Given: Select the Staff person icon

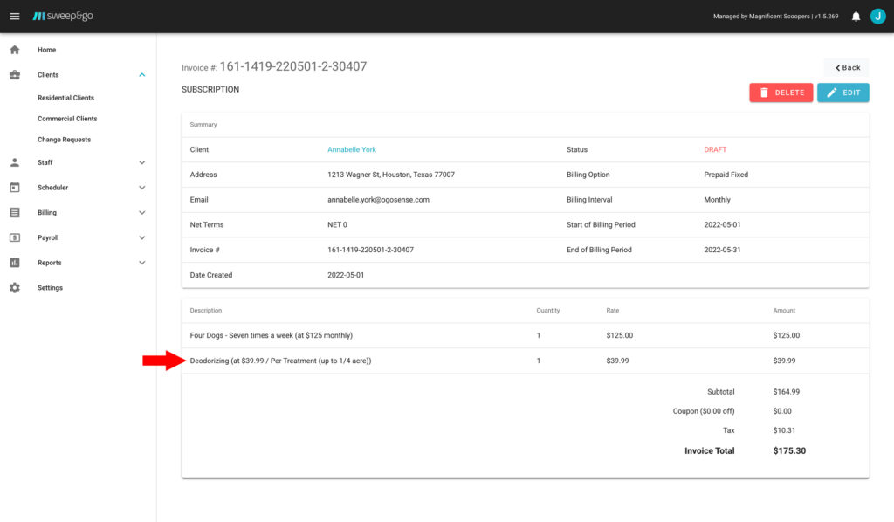Looking at the screenshot, I should tap(13, 161).
